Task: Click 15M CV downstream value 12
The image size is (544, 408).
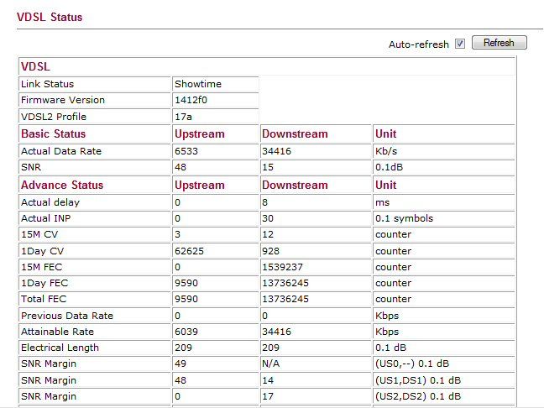Action: coord(268,234)
